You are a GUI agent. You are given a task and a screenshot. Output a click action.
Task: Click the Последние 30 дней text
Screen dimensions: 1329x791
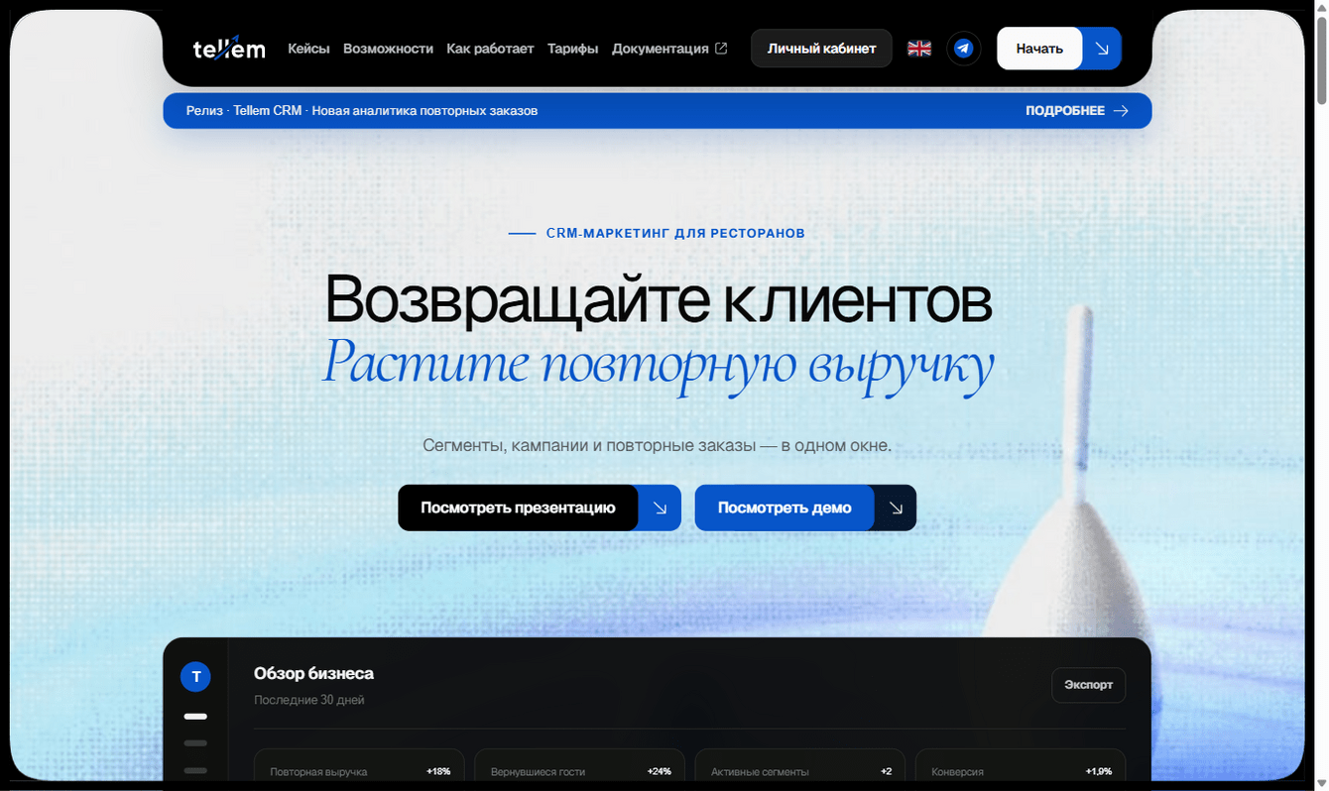pyautogui.click(x=309, y=700)
